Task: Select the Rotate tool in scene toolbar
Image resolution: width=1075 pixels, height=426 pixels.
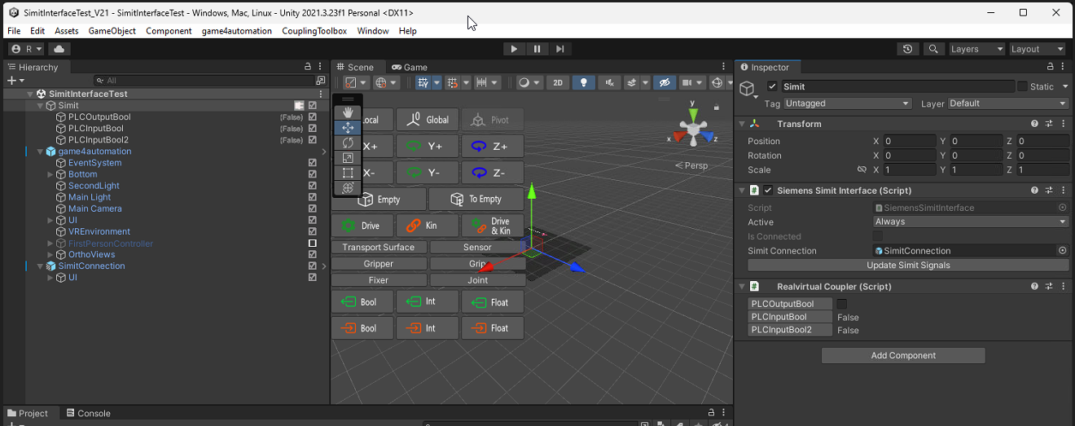Action: point(348,143)
